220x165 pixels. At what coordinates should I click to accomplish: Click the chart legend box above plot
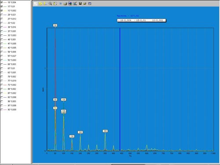coord(142,20)
